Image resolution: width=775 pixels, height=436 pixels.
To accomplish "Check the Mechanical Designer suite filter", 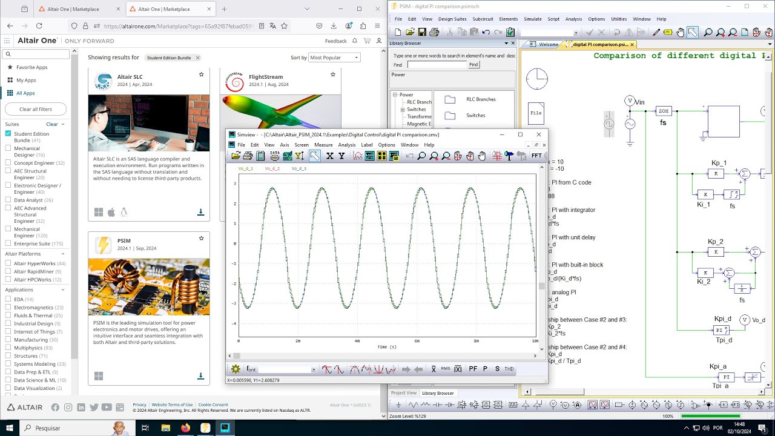I will (x=8, y=148).
